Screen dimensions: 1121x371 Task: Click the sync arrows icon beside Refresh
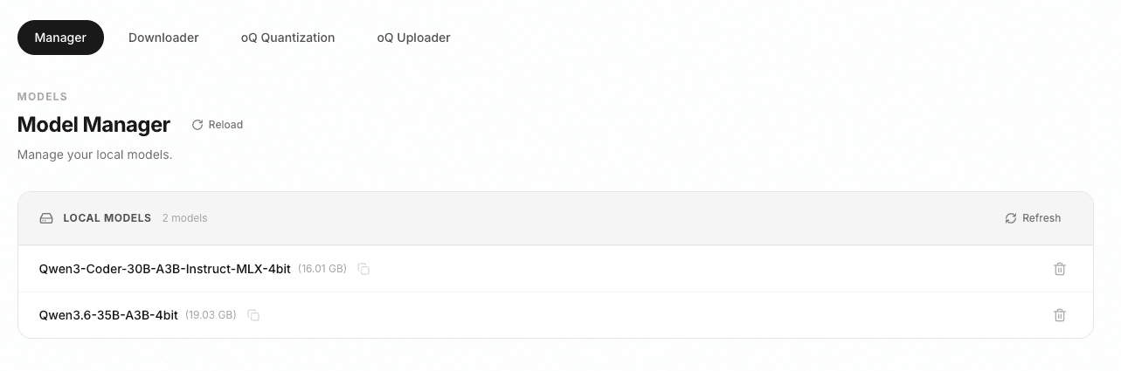(x=1011, y=218)
